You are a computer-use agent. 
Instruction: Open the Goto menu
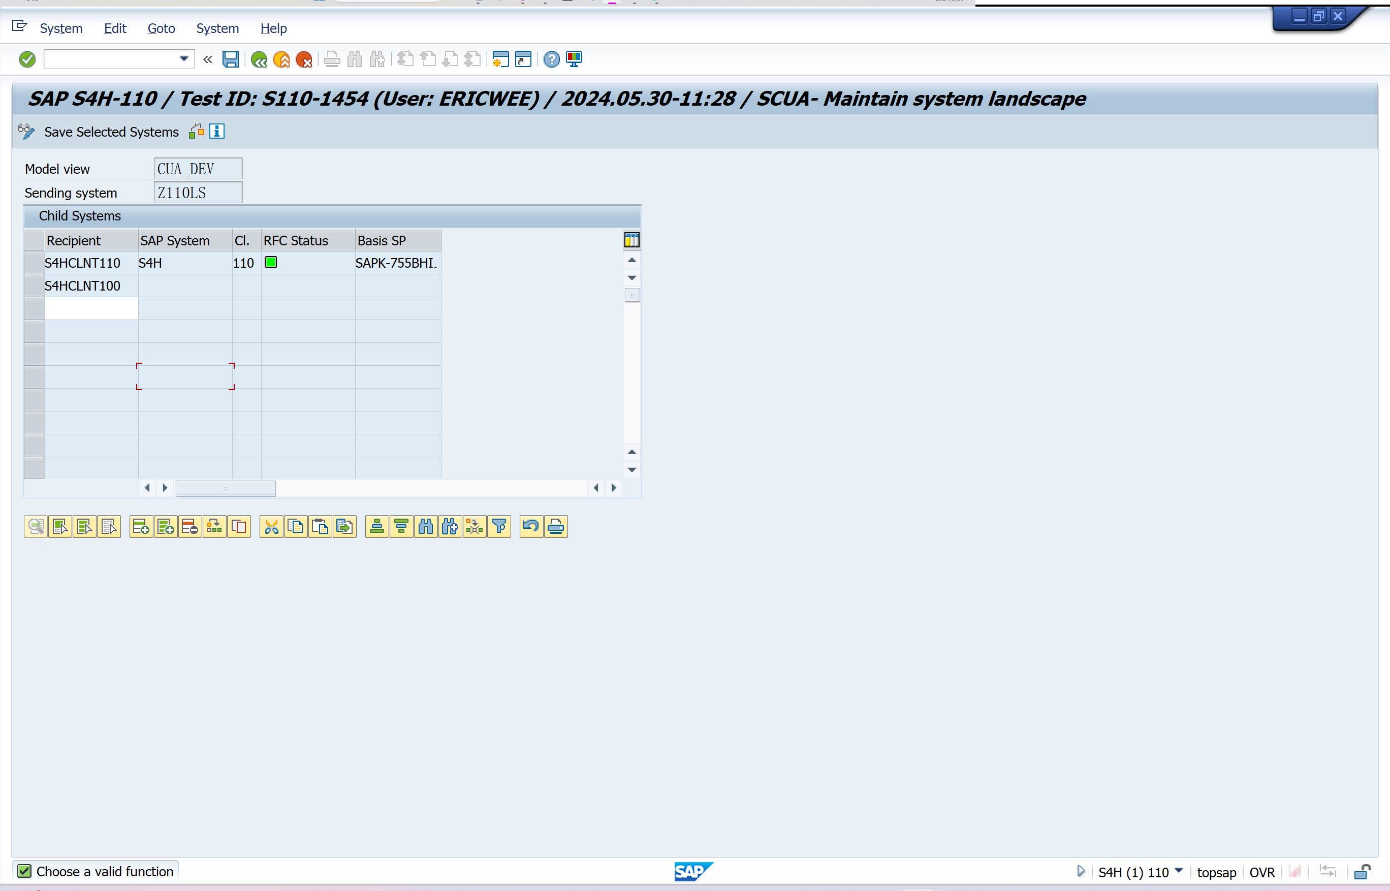click(161, 28)
